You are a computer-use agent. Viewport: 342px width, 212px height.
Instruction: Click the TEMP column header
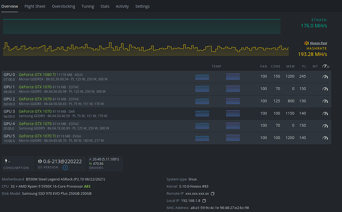click(x=217, y=66)
